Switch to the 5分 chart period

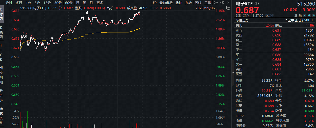coord(37,3)
